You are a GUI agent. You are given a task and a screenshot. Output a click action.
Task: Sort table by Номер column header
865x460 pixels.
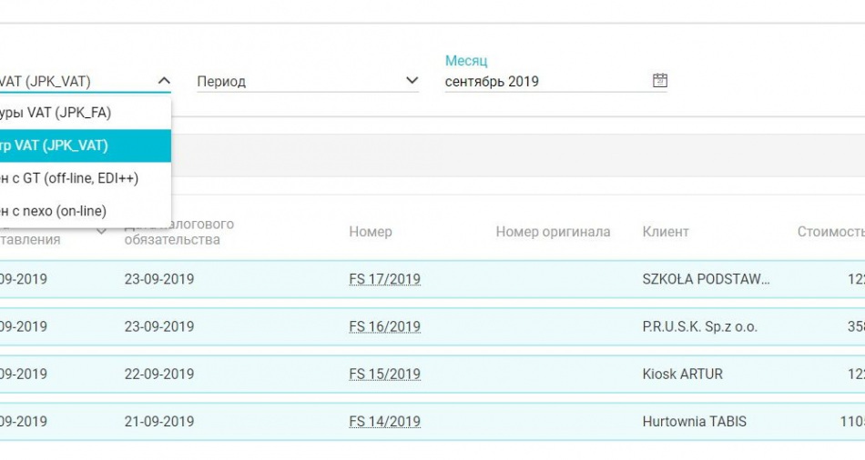371,232
